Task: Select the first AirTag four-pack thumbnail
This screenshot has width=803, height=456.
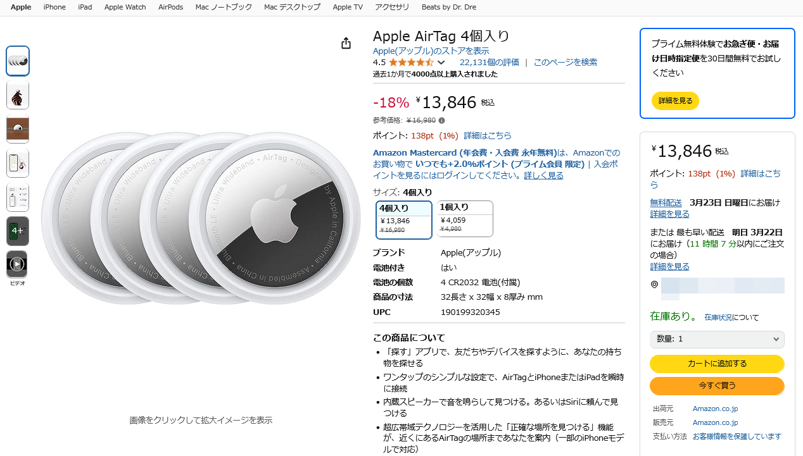Action: click(x=18, y=61)
